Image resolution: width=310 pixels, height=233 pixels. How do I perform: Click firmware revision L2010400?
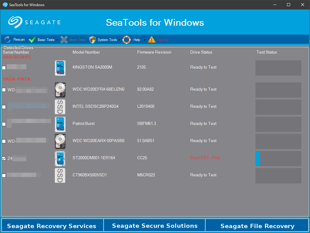pos(146,106)
